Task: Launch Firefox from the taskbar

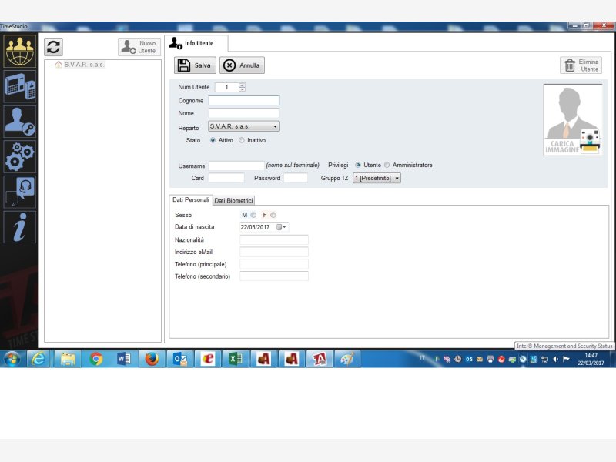Action: (x=152, y=359)
